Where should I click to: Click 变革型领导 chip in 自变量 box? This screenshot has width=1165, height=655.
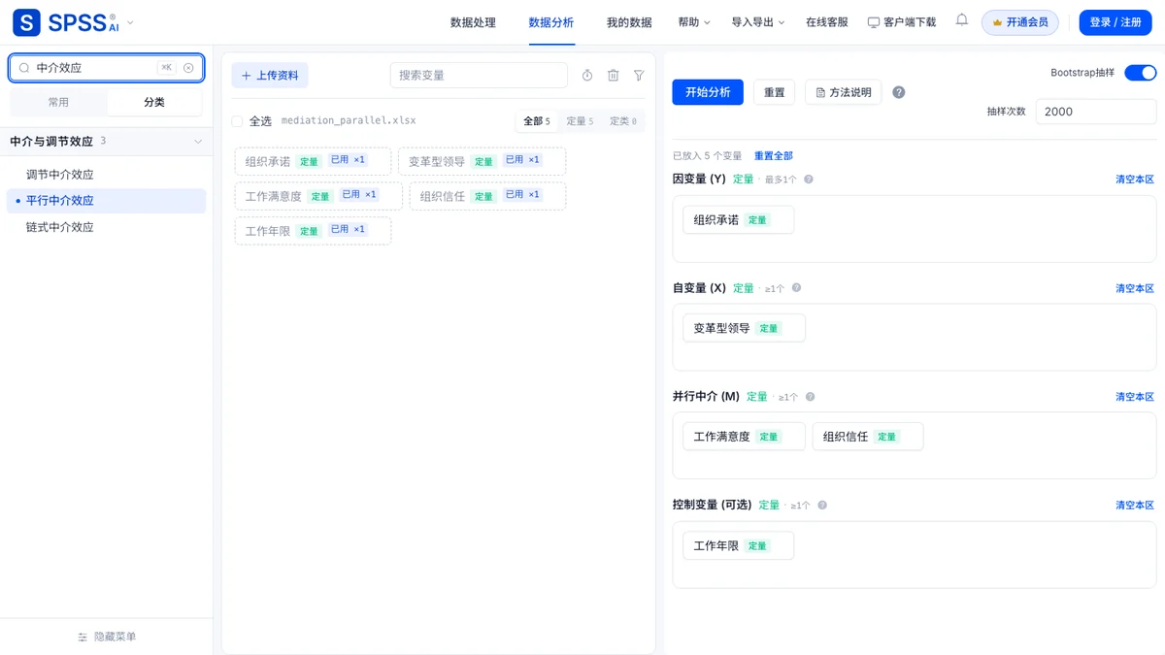coord(744,328)
